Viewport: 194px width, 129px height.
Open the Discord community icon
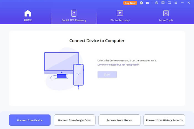click(x=147, y=3)
